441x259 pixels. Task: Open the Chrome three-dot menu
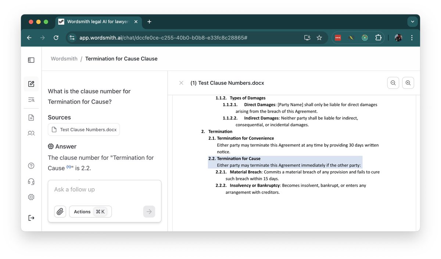point(412,37)
